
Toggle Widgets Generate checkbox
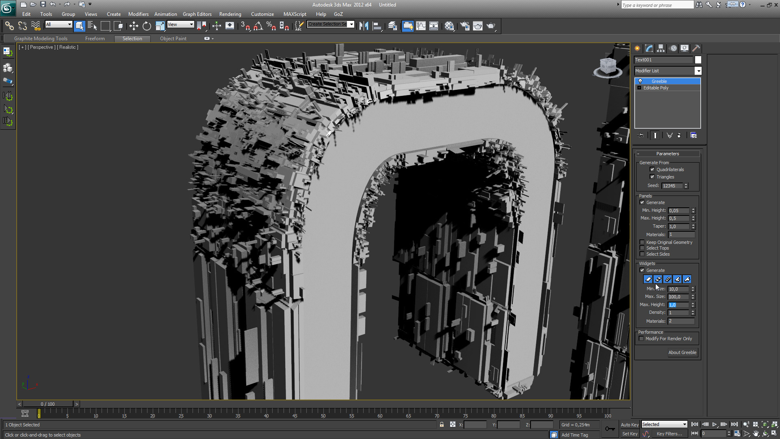click(642, 270)
